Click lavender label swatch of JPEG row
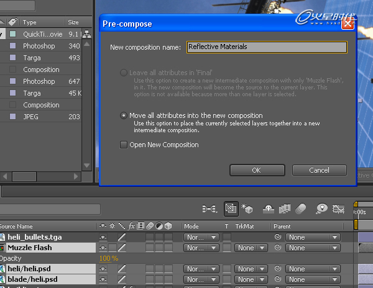This screenshot has height=288, width=373. click(x=12, y=116)
